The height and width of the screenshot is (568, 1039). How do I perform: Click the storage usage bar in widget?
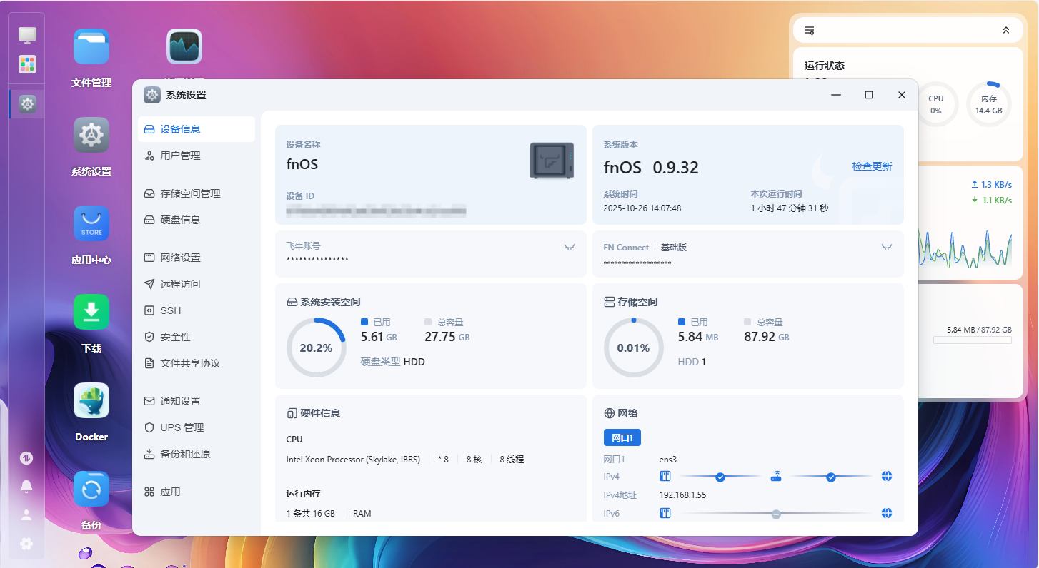pyautogui.click(x=972, y=340)
